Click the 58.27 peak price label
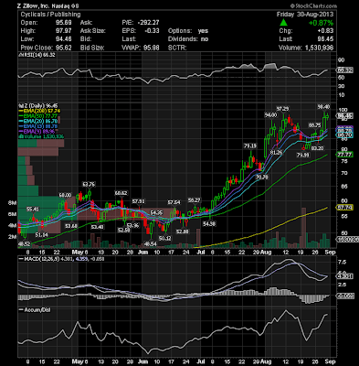Image resolution: width=359 pixels, height=366 pixels. tap(195, 200)
